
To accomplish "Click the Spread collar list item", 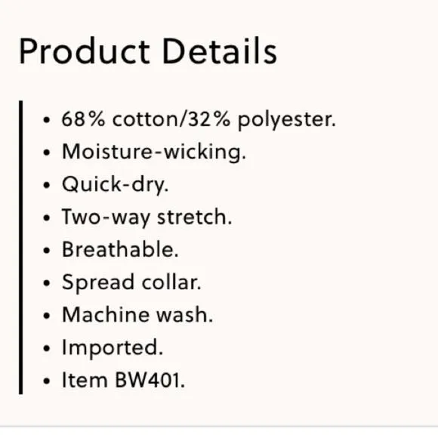I will click(131, 282).
